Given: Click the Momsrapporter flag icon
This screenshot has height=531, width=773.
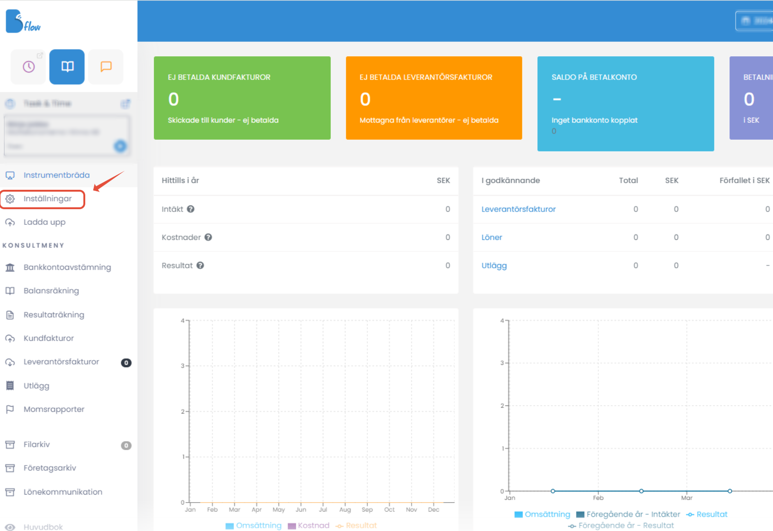Looking at the screenshot, I should [x=10, y=409].
